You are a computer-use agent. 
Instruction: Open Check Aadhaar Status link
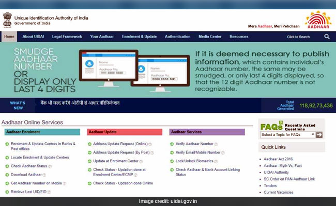29,166
